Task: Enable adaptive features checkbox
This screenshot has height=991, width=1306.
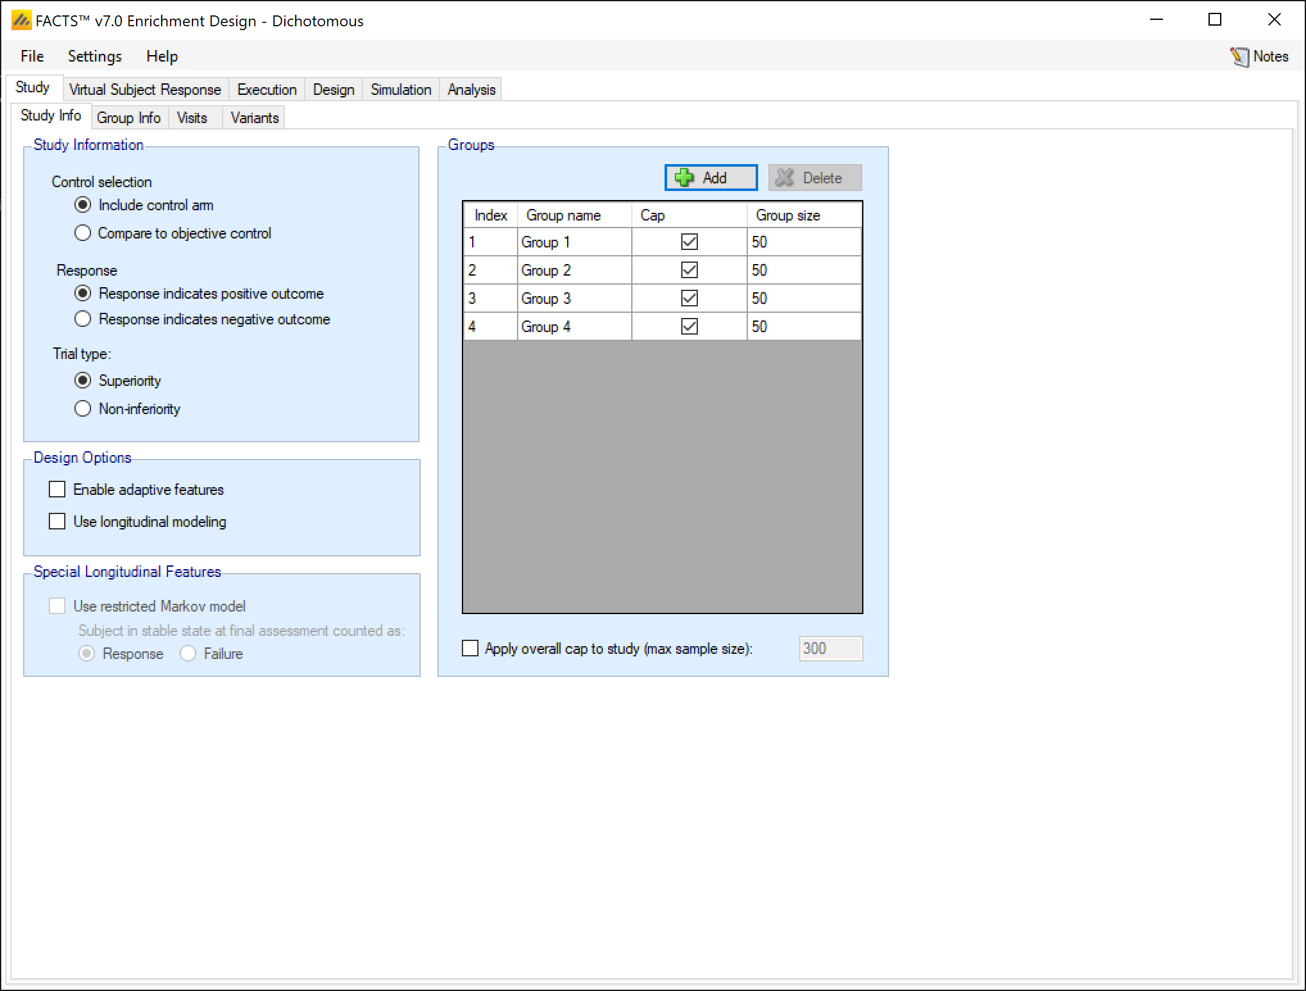Action: click(x=58, y=490)
